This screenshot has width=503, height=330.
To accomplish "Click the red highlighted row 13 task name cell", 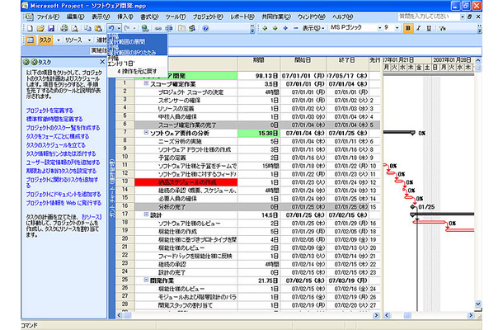I will [186, 182].
